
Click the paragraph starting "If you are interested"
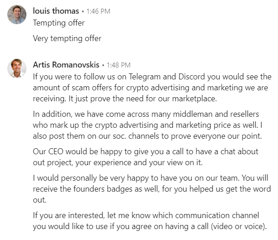pyautogui.click(x=149, y=221)
